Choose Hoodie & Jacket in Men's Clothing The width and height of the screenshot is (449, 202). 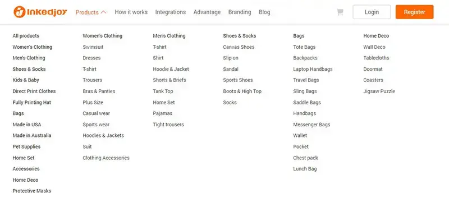171,69
